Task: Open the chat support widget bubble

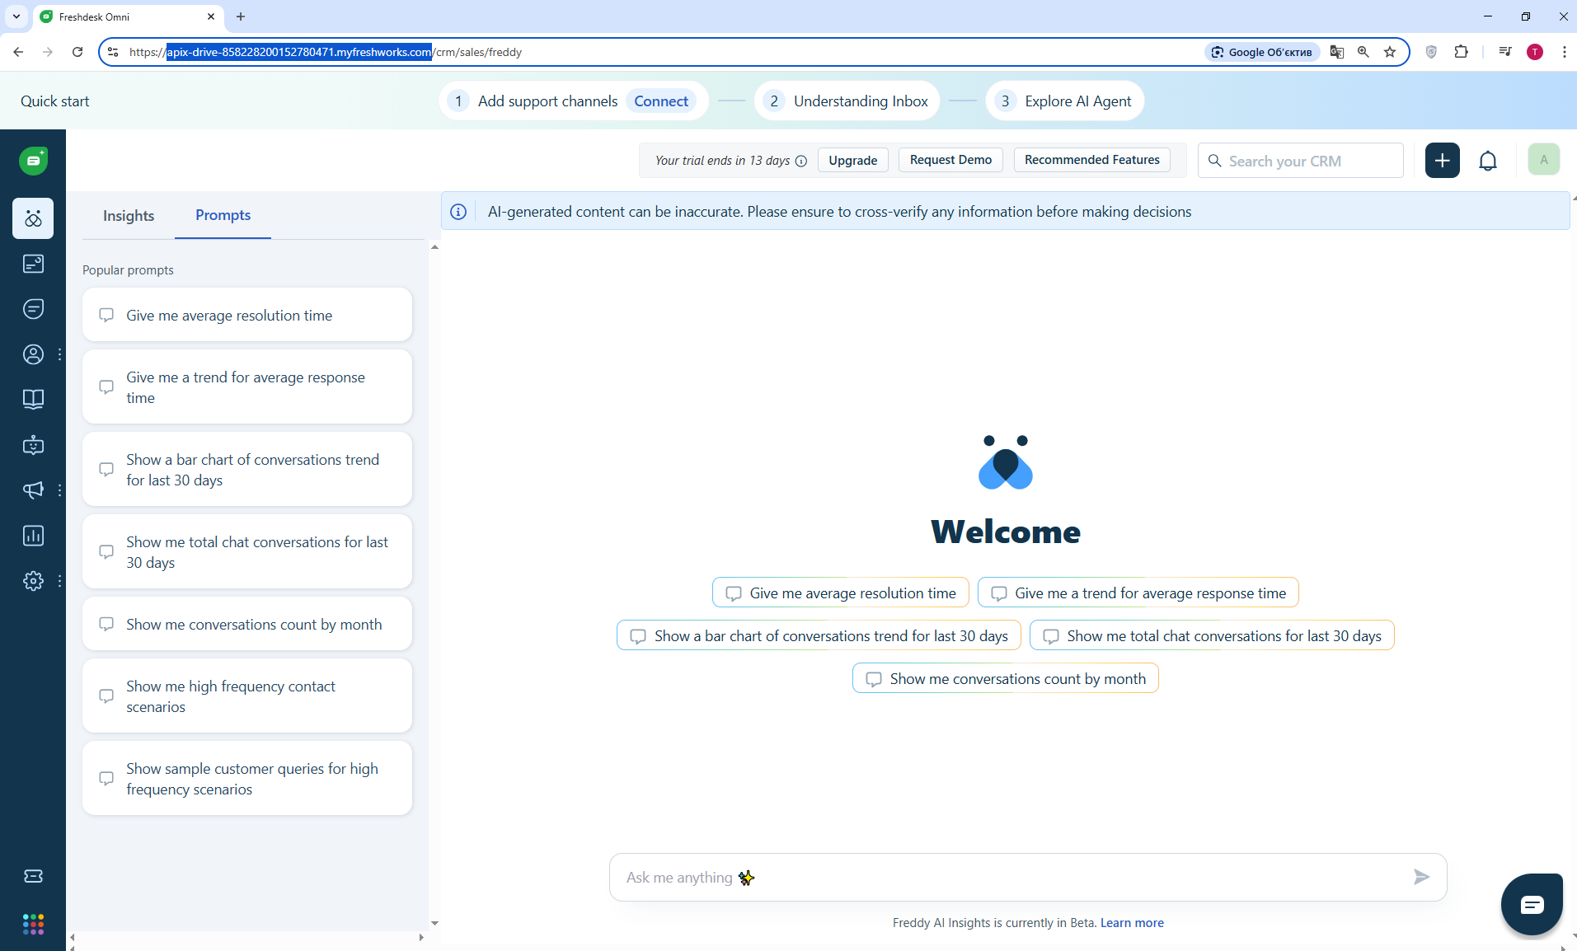Action: (x=1532, y=905)
